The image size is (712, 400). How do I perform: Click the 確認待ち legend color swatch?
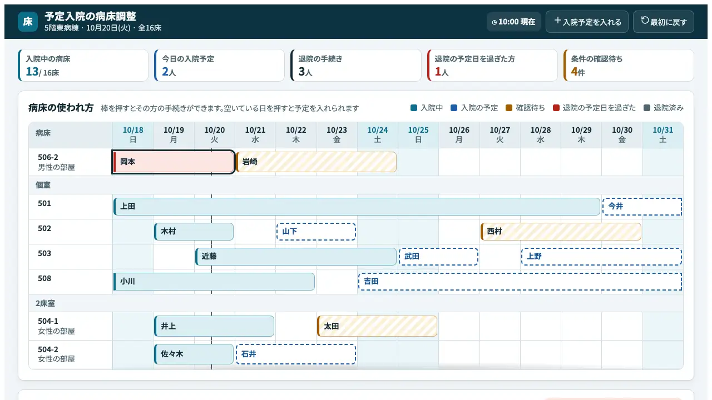click(x=509, y=108)
